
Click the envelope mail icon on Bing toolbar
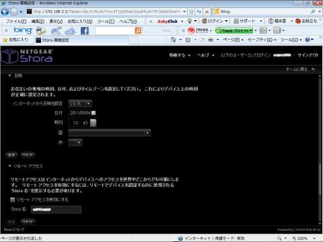tap(70, 31)
